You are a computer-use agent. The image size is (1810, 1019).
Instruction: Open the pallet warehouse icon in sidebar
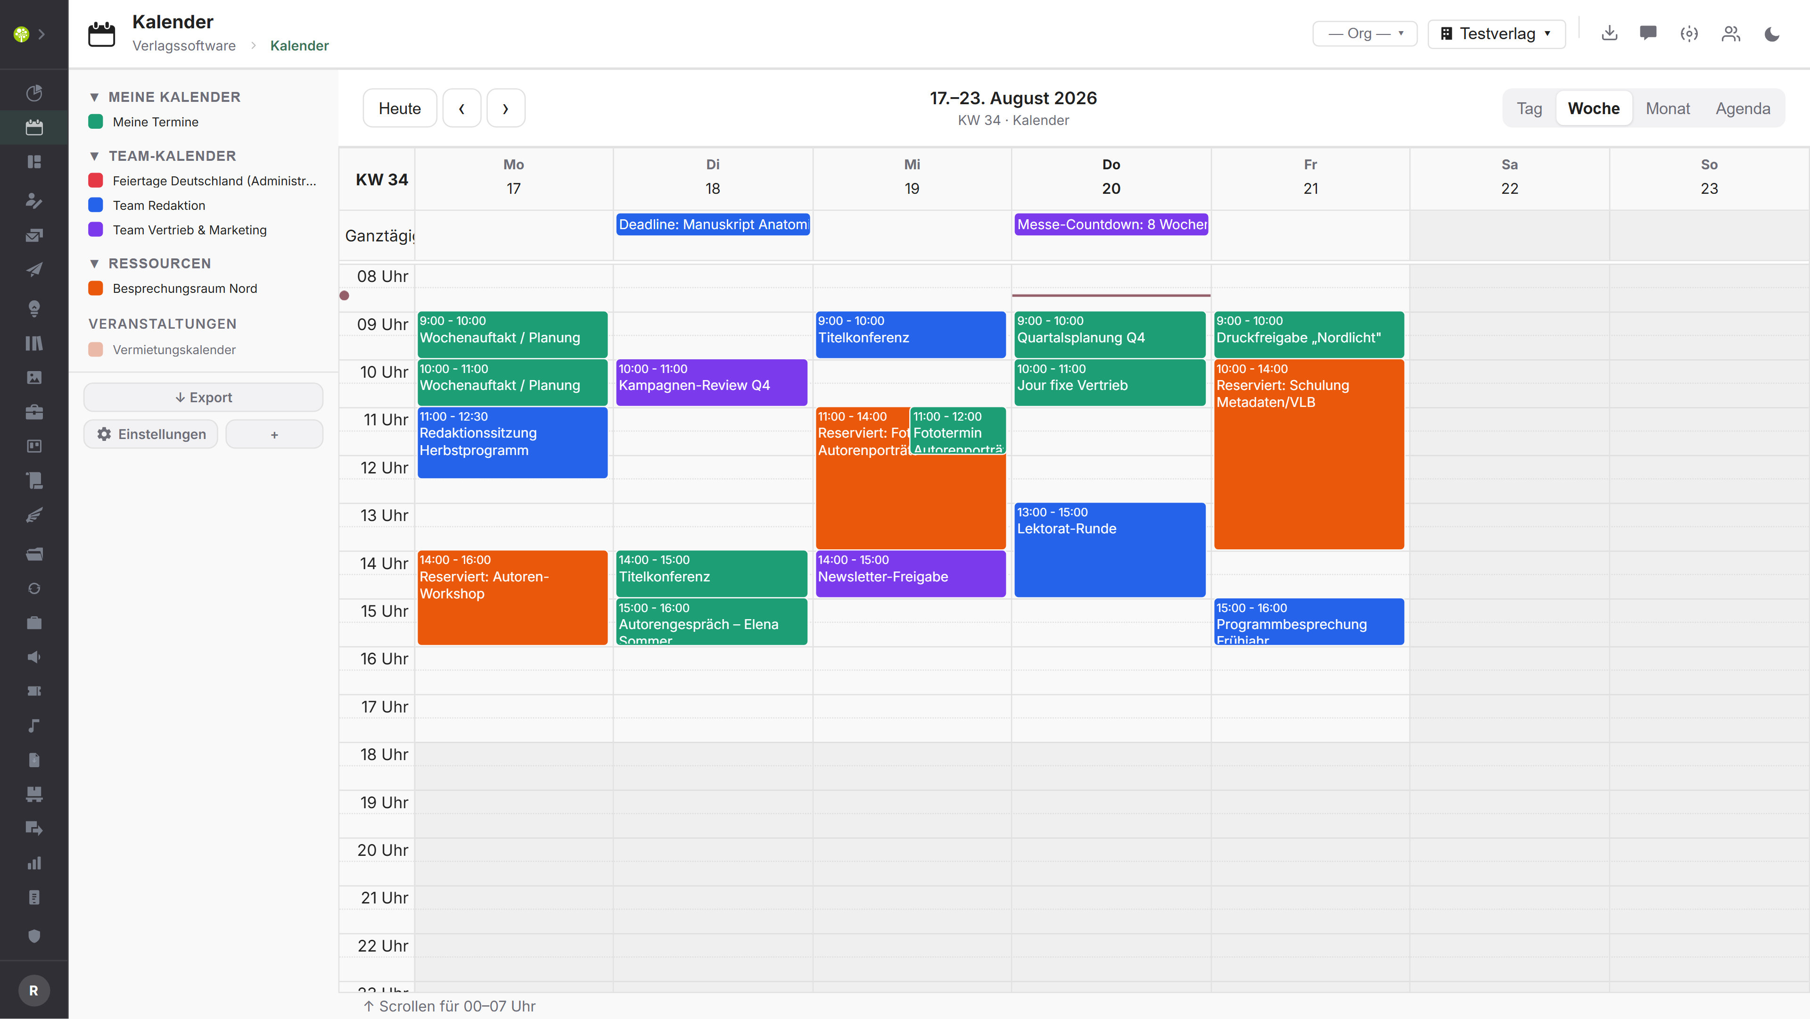pos(34,794)
